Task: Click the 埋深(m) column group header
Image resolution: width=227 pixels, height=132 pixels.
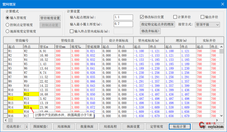Action: click(x=180, y=40)
